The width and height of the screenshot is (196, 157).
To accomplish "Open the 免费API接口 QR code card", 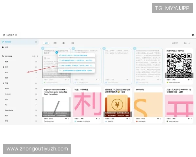I will coord(179,65).
